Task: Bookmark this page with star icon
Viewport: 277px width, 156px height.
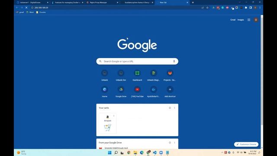Action: coord(207,8)
